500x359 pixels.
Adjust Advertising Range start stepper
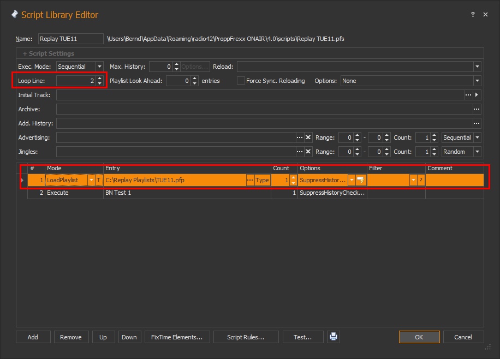coord(358,137)
